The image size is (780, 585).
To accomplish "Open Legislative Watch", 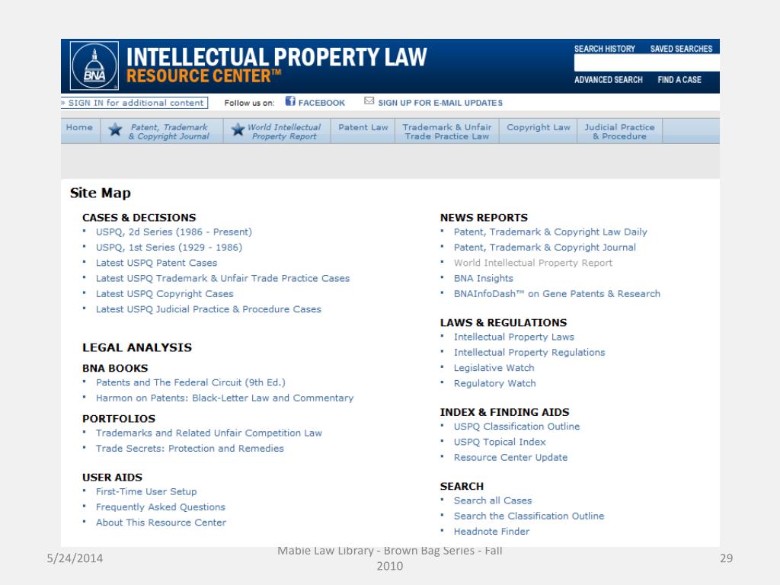I will [x=494, y=368].
